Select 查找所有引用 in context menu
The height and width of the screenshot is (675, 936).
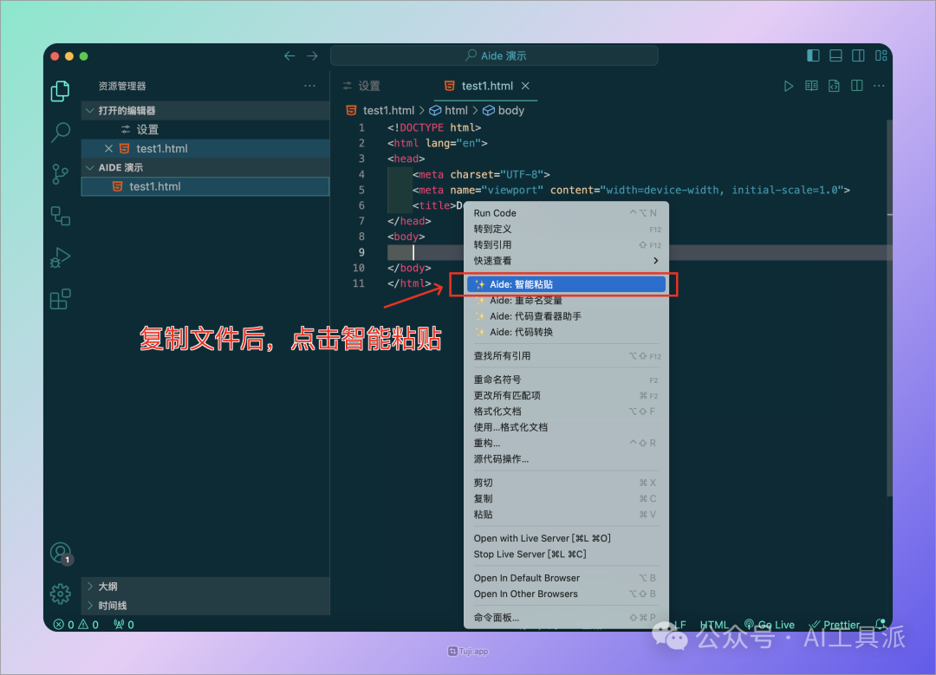[x=566, y=356]
